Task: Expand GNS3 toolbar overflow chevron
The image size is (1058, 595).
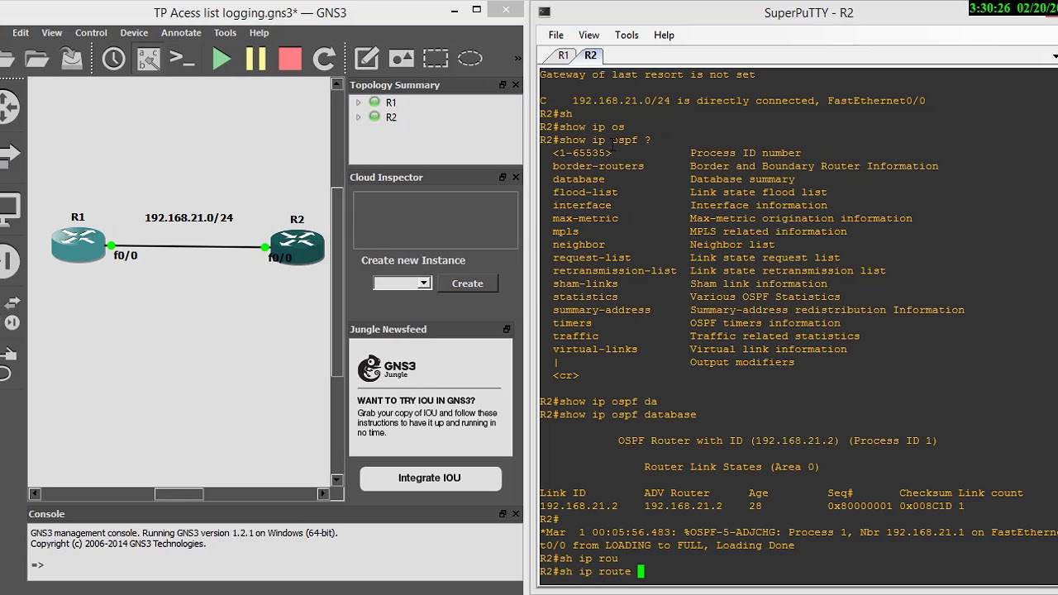Action: coord(517,59)
